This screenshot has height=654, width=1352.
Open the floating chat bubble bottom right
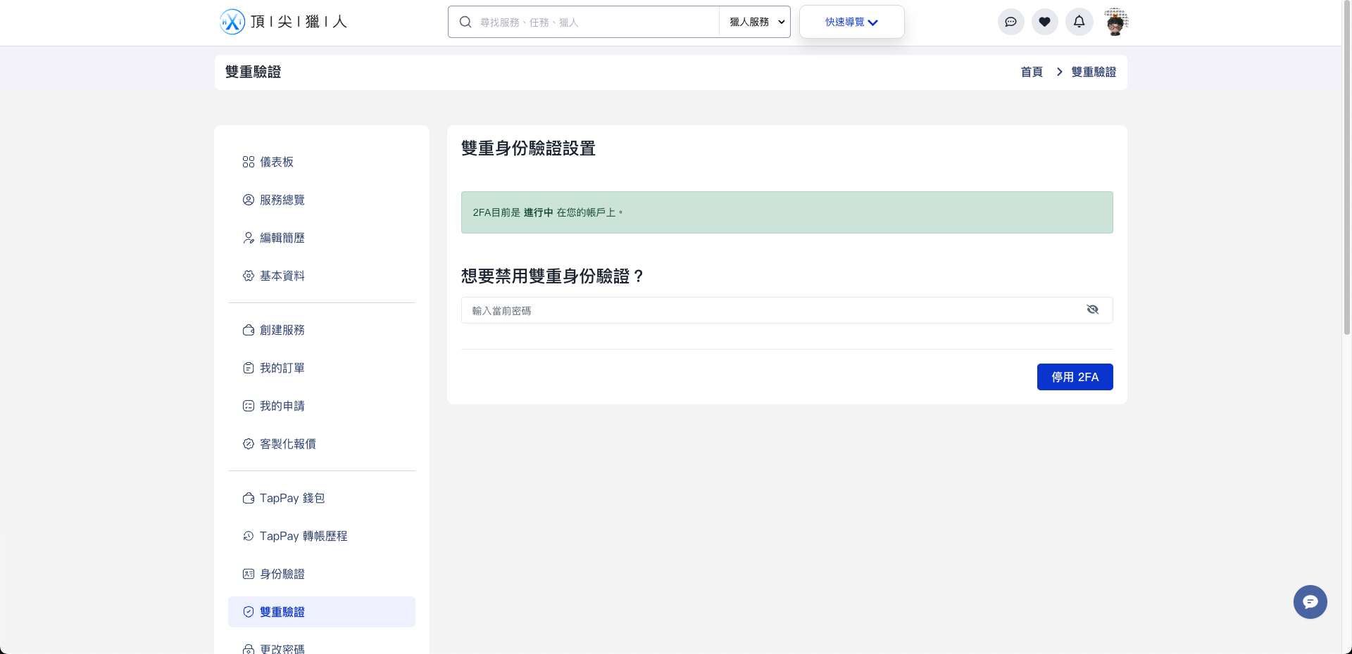point(1309,602)
